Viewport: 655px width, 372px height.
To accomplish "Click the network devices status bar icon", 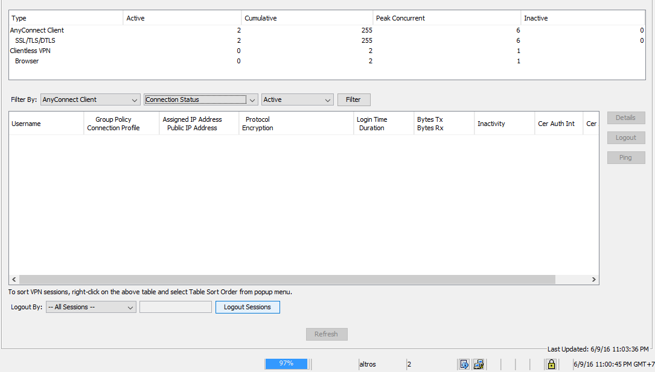I will point(479,364).
